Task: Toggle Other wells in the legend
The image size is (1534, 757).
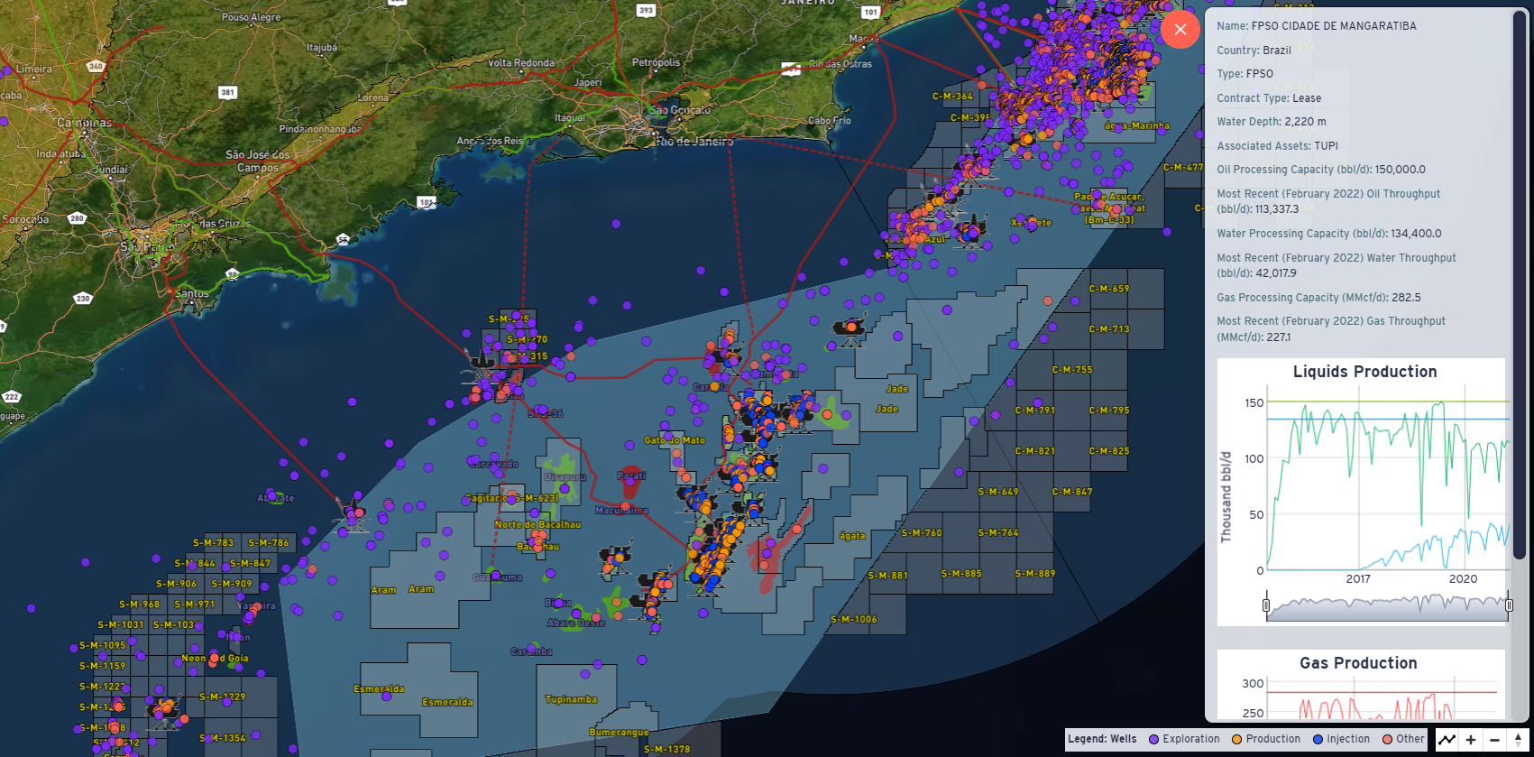Action: tap(1403, 739)
